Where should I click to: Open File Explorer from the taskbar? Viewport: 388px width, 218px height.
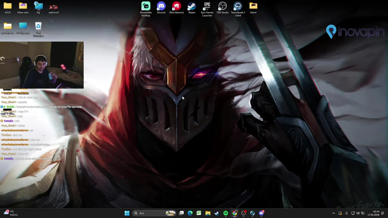(x=208, y=213)
